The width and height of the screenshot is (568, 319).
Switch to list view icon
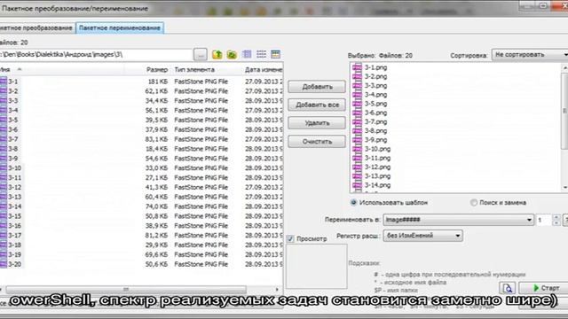click(261, 54)
